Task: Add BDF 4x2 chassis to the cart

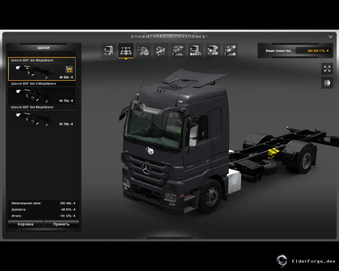Action: click(x=69, y=69)
